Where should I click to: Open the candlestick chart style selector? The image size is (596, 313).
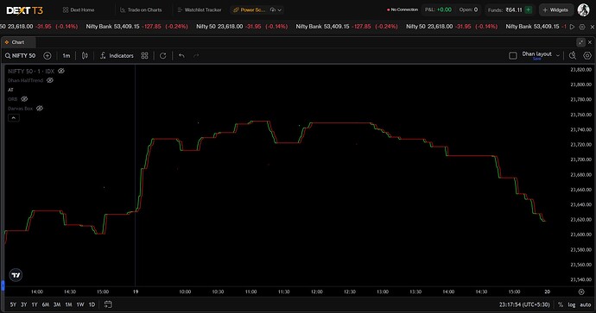click(x=85, y=56)
